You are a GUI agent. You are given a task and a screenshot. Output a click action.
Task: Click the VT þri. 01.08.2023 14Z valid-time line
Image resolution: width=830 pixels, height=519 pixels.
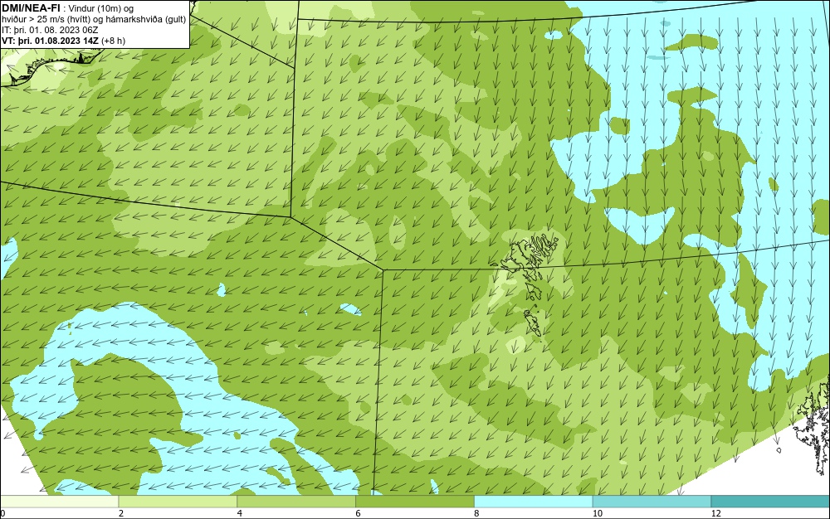pos(64,41)
